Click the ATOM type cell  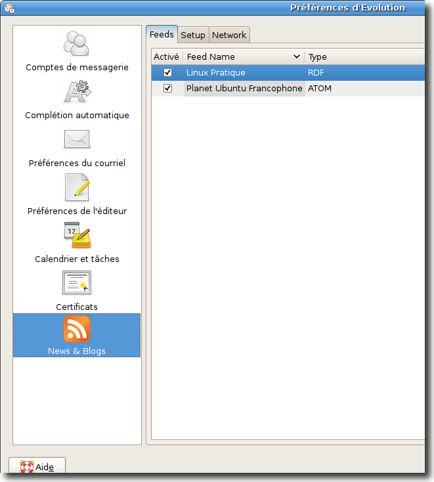320,88
